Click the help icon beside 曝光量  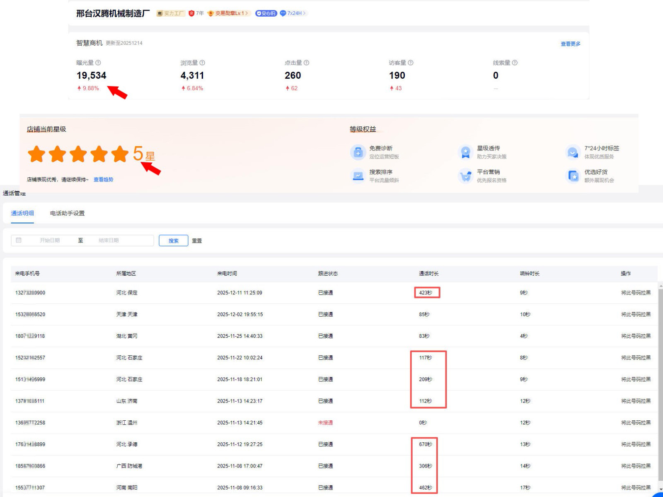point(98,63)
